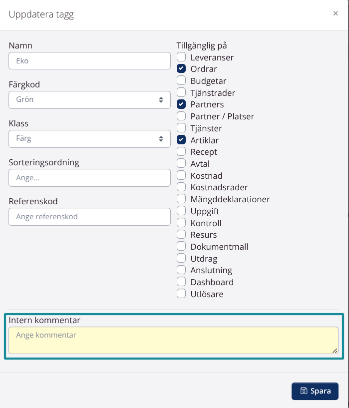Check the Budgetar checkbox

tap(181, 81)
